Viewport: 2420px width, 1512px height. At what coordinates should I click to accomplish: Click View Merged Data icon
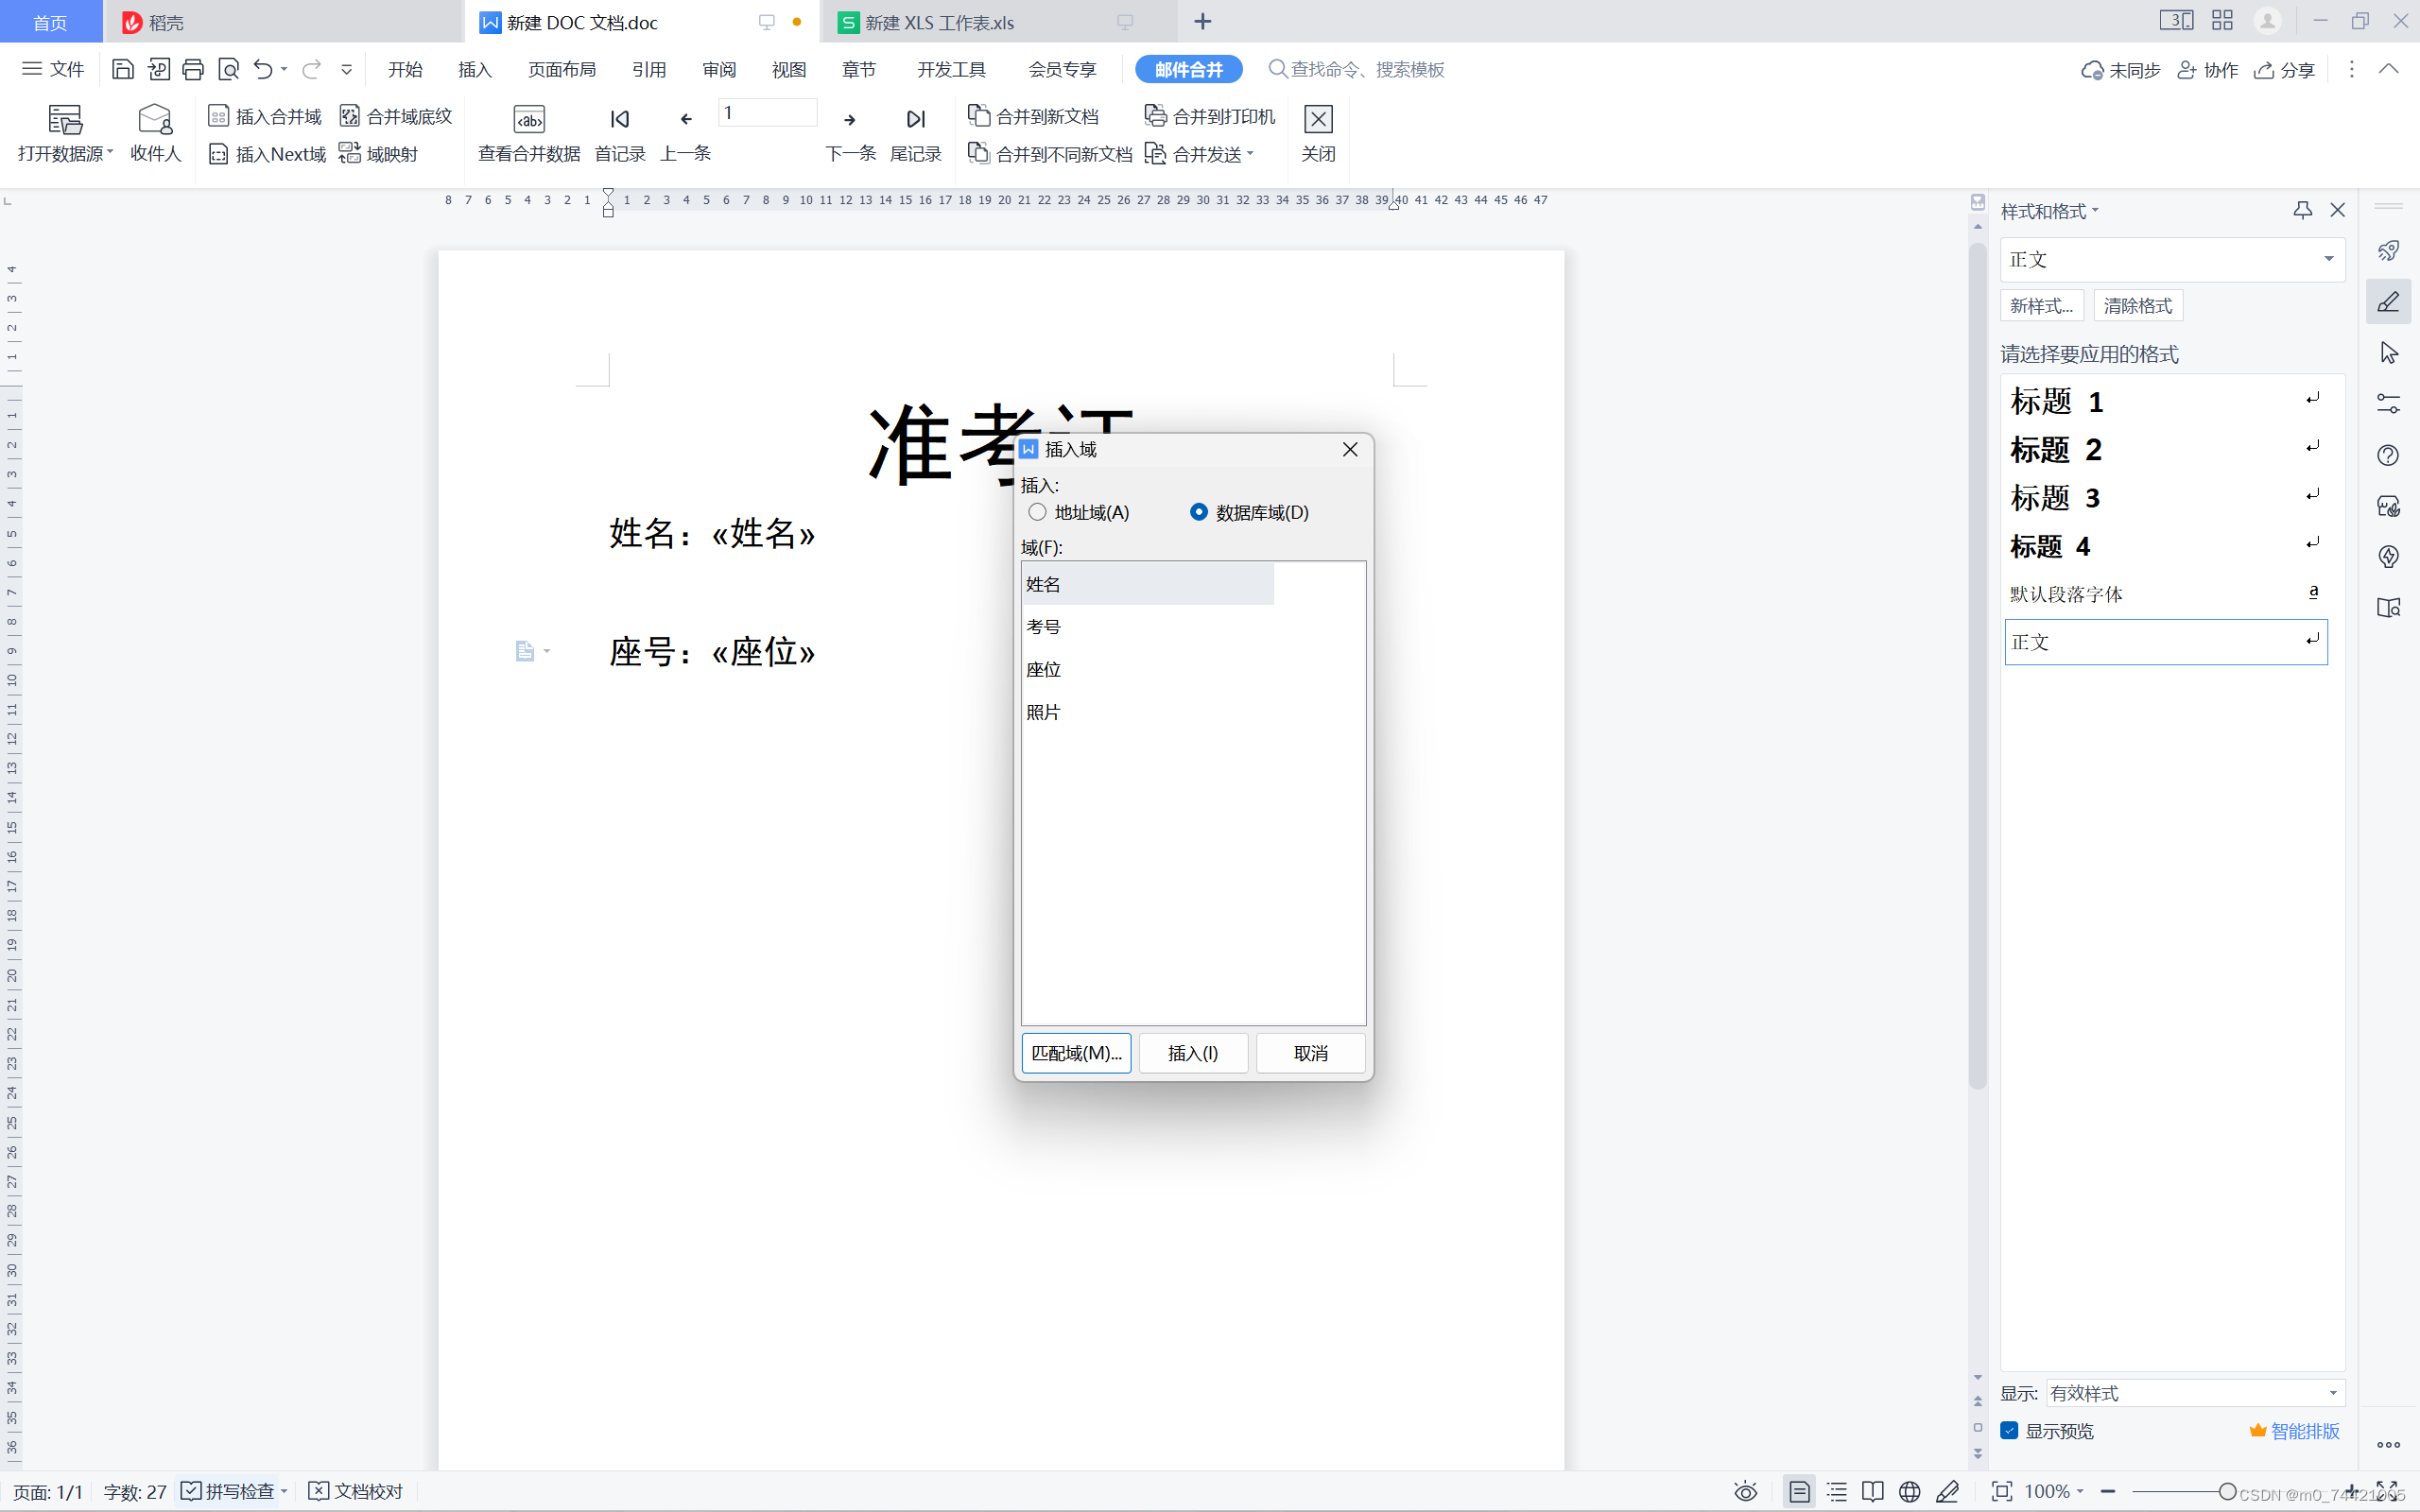click(x=529, y=120)
